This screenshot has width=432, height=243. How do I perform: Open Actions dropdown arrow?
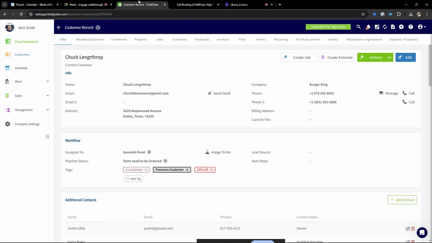tap(389, 57)
